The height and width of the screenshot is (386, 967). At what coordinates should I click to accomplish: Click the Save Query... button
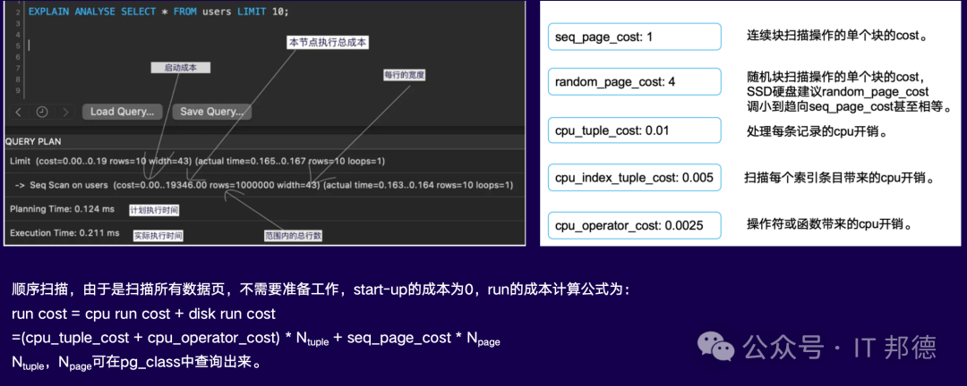coord(211,112)
